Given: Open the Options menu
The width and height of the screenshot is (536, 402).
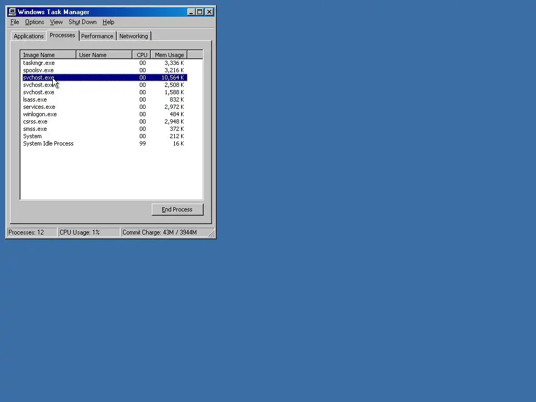Looking at the screenshot, I should click(35, 22).
